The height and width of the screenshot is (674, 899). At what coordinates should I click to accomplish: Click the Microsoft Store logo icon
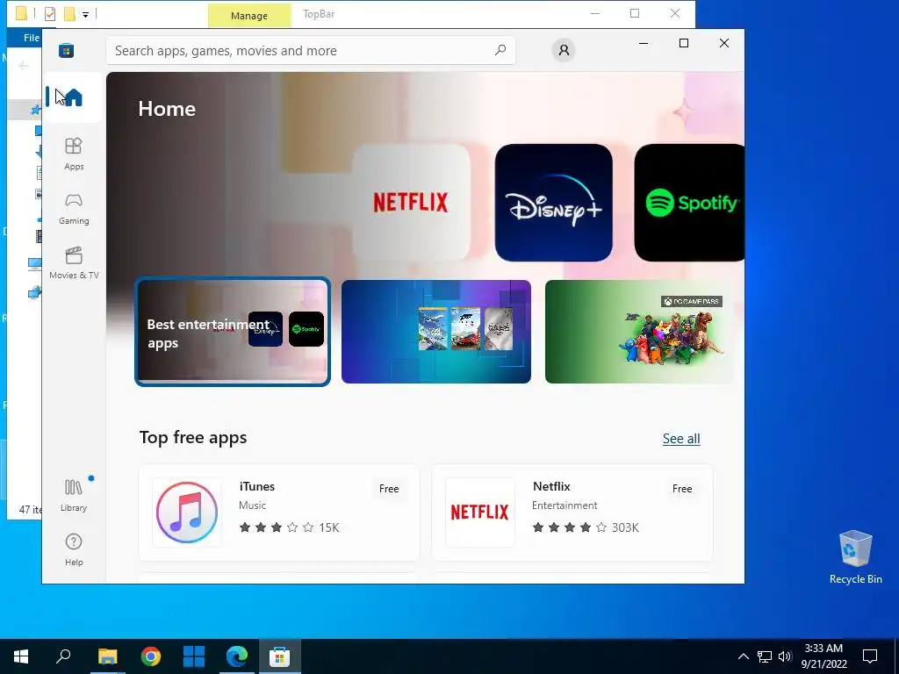pos(66,50)
